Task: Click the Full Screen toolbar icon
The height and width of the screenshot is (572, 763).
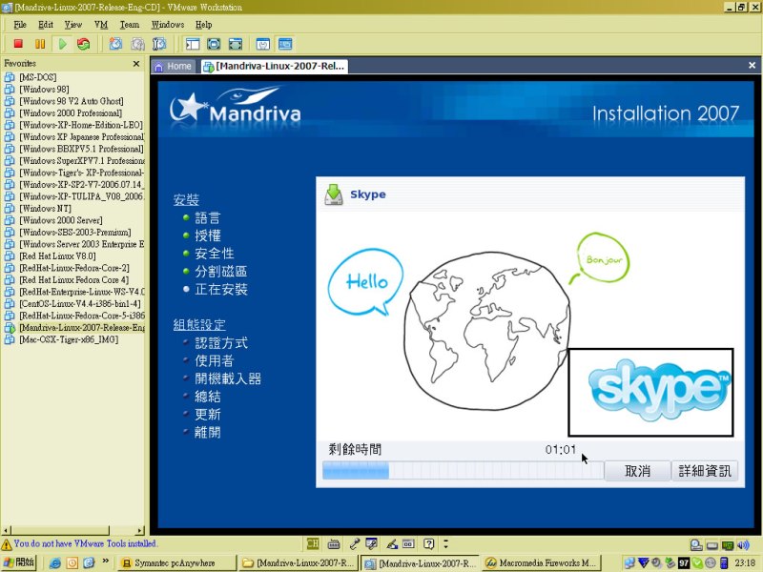Action: (x=235, y=44)
